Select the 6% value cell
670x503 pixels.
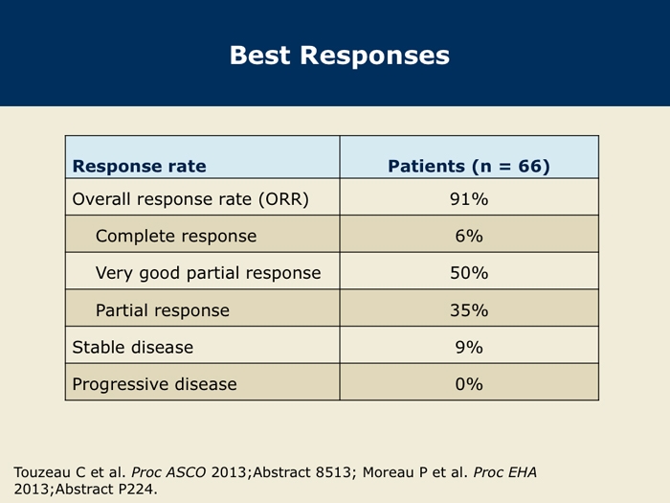pyautogui.click(x=469, y=236)
